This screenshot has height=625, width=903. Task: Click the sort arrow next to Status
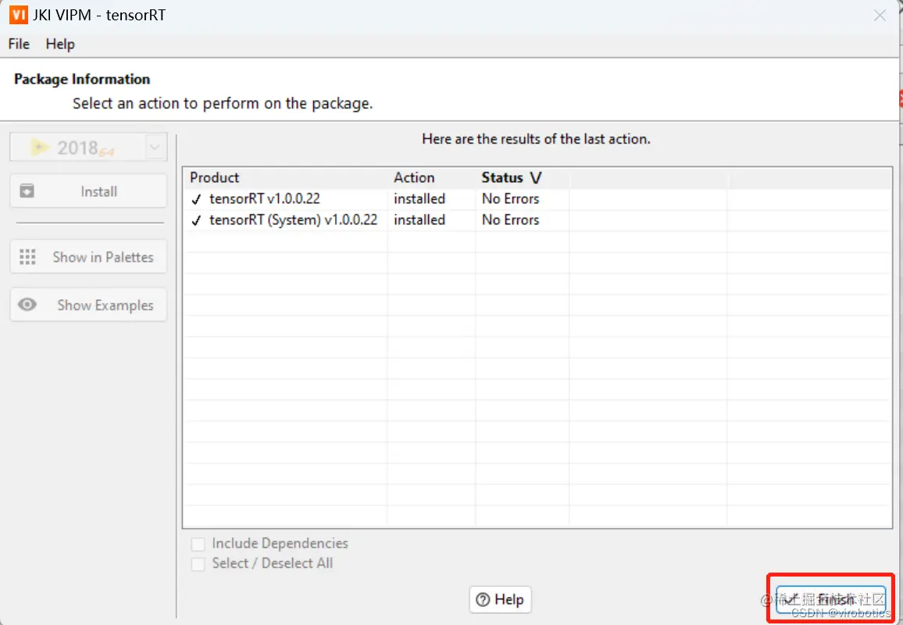(x=536, y=178)
